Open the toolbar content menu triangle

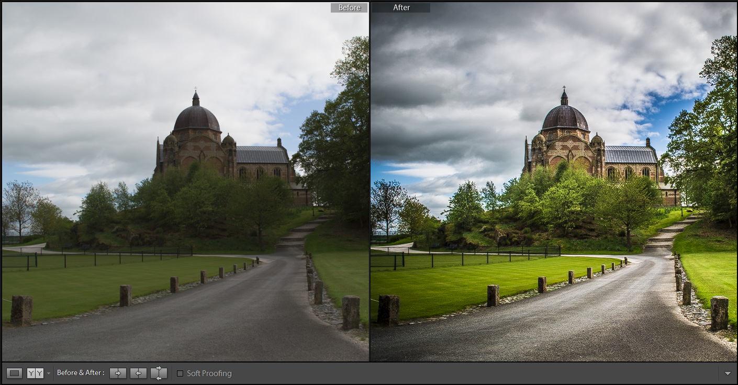[x=728, y=373]
